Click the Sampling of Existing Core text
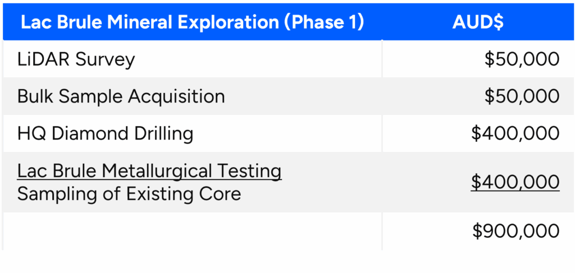The width and height of the screenshot is (575, 273). point(129,194)
